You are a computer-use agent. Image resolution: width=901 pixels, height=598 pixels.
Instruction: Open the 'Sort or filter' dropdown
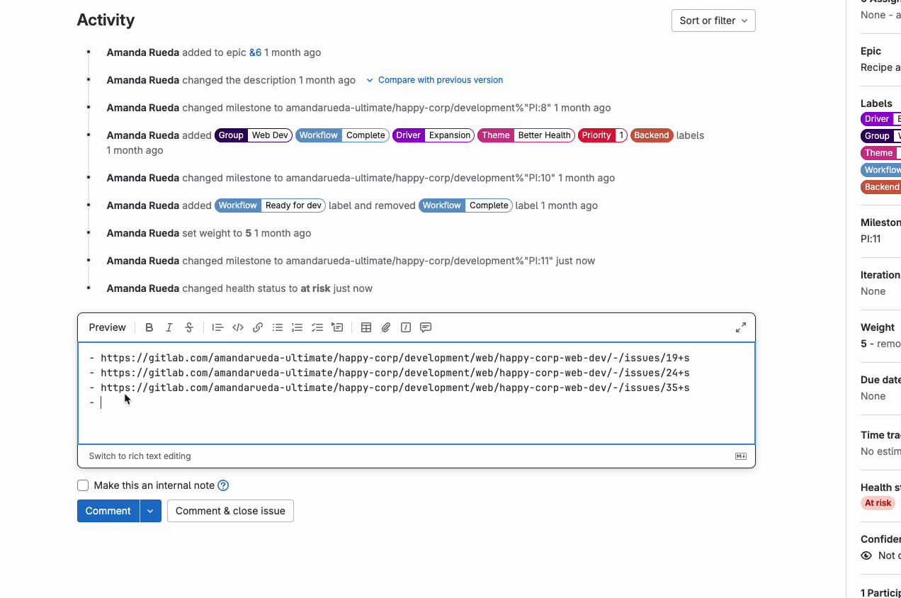coord(713,21)
